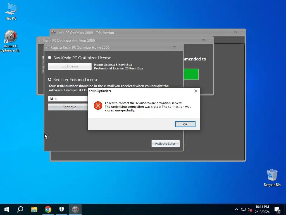Screen dimensions: 286x215
Task: Maximize the Register Kevin PC Optimizer window
Action: point(174,47)
